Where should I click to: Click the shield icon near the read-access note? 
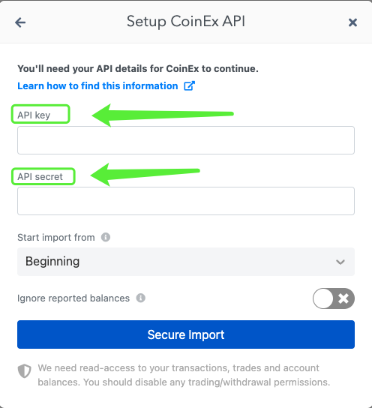point(25,371)
